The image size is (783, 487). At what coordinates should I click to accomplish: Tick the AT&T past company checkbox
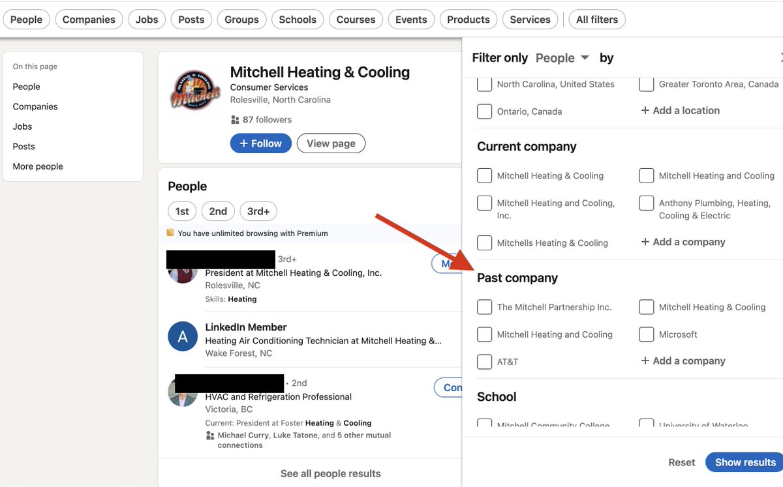click(x=484, y=362)
